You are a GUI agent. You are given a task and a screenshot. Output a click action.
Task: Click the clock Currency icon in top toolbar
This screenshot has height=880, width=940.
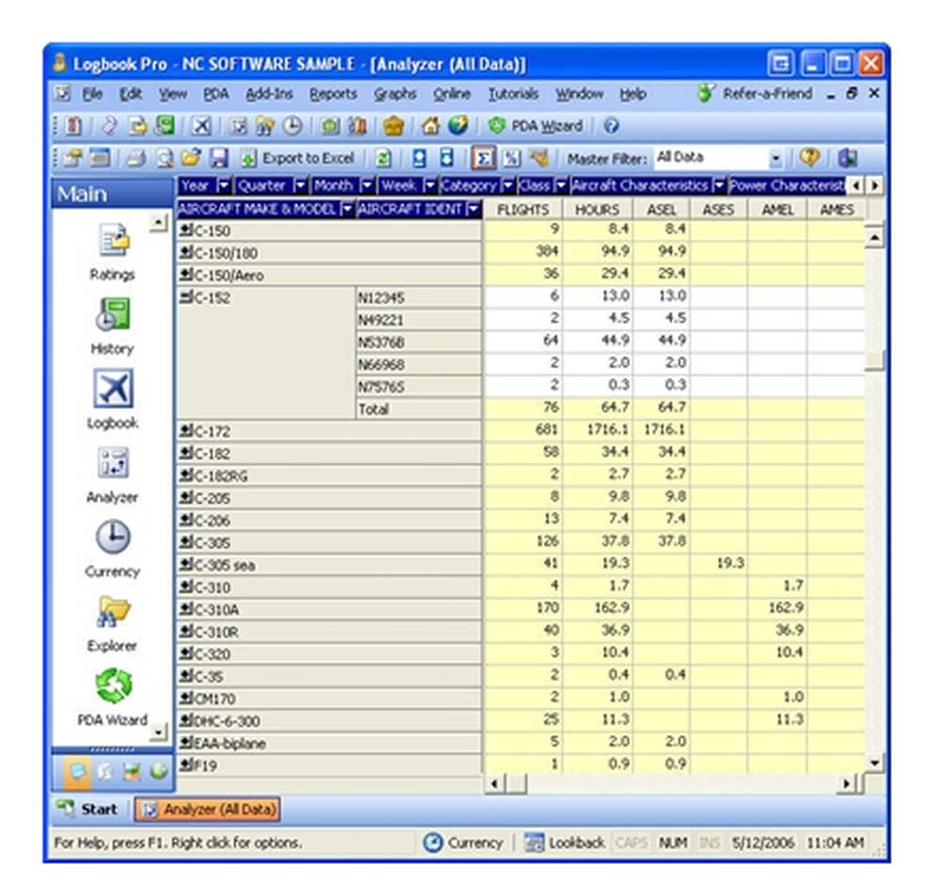[x=292, y=126]
